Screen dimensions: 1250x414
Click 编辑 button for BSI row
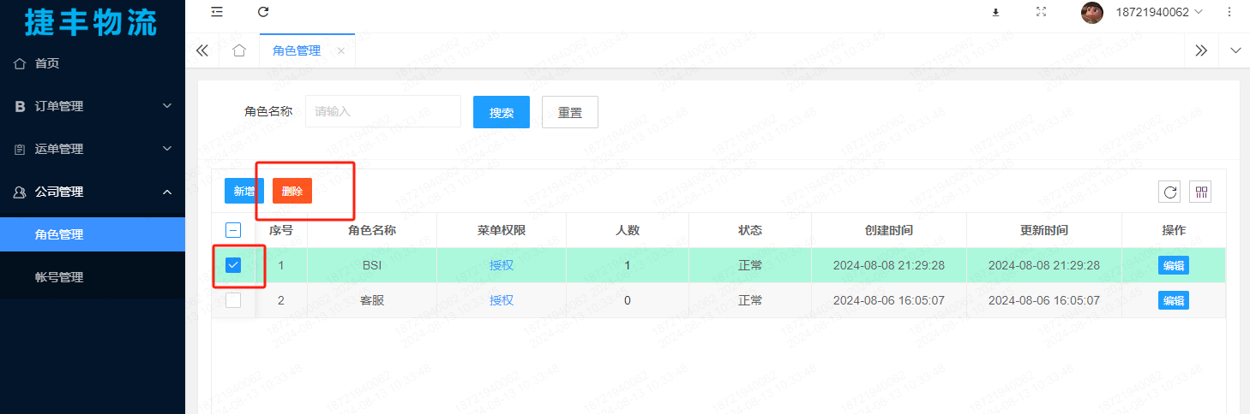pos(1174,265)
